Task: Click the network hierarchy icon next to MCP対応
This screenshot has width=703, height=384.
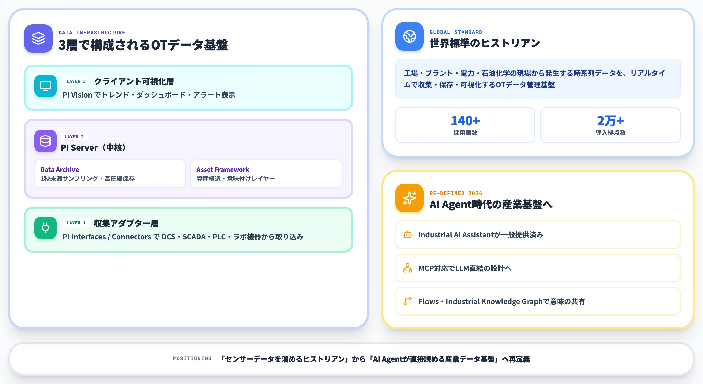Action: 408,268
